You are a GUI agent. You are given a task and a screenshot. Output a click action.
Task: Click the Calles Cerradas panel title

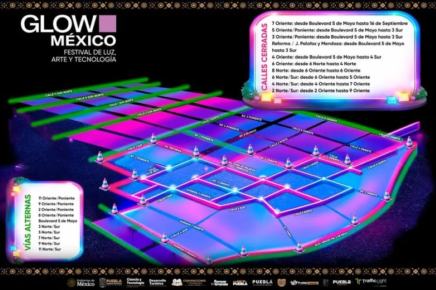coord(265,57)
